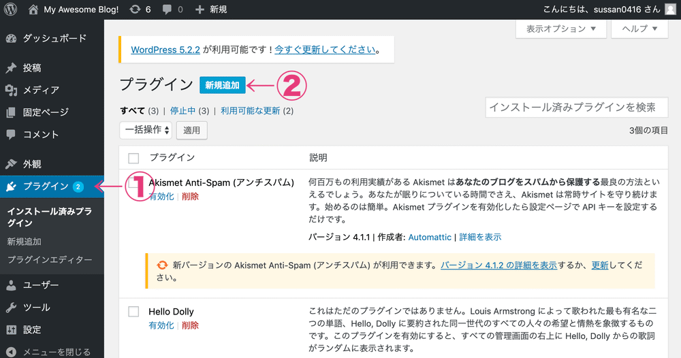Open 新規追加 in the plugin submenu
Screen dimensions: 681x358
click(25, 242)
